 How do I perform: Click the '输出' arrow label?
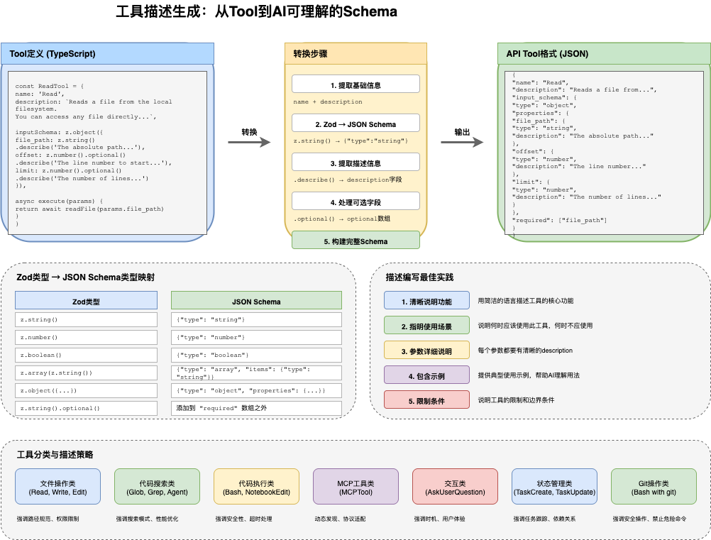click(x=462, y=132)
